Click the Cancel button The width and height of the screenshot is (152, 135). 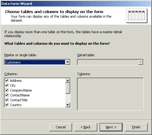tap(60, 127)
